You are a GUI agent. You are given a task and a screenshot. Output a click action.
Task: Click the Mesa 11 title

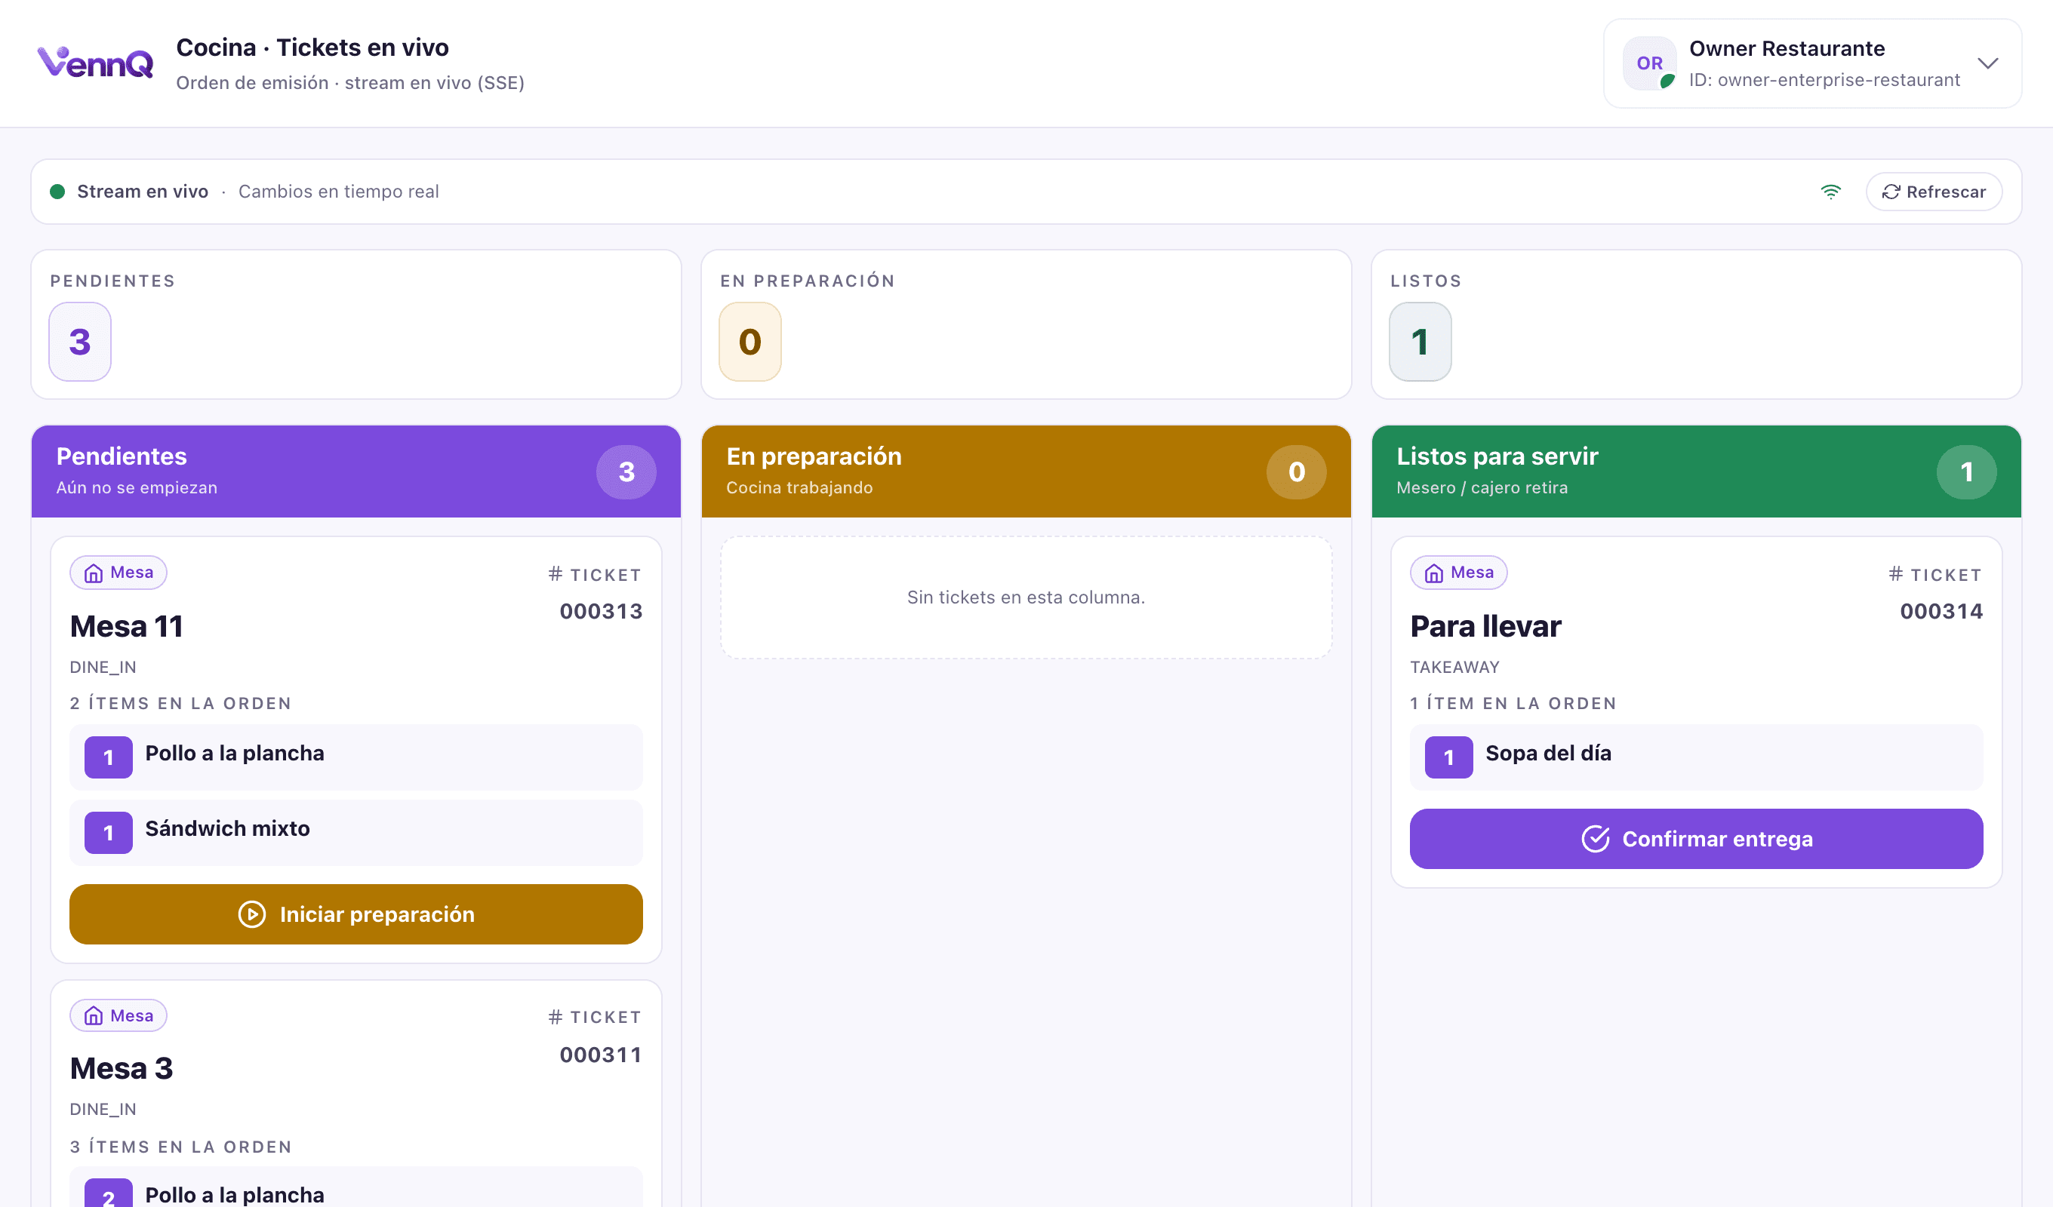tap(126, 626)
